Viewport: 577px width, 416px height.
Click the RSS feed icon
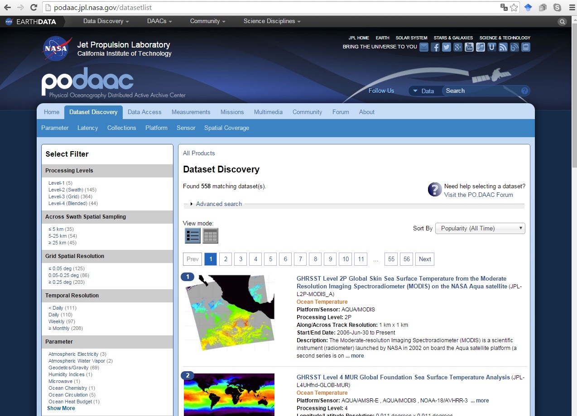503,47
